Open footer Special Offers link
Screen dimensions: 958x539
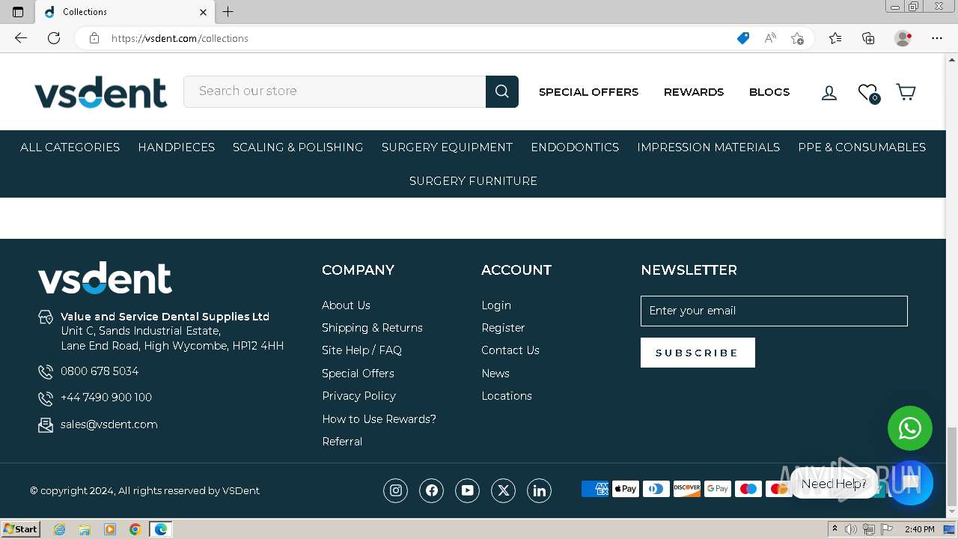pyautogui.click(x=358, y=374)
